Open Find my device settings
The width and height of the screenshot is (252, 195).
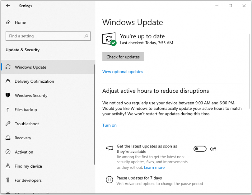tap(48, 166)
